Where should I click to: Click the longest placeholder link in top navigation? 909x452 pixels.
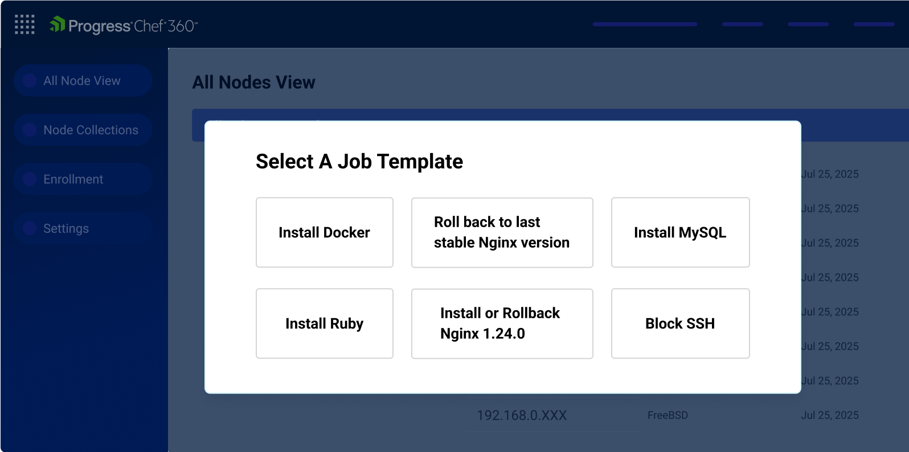[645, 24]
